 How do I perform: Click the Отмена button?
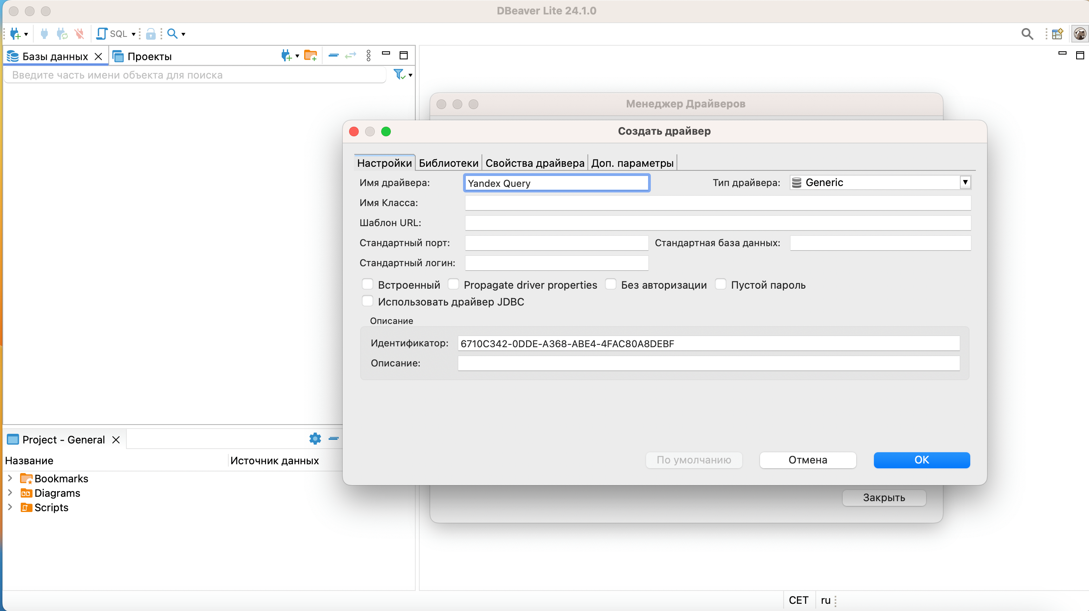(807, 460)
